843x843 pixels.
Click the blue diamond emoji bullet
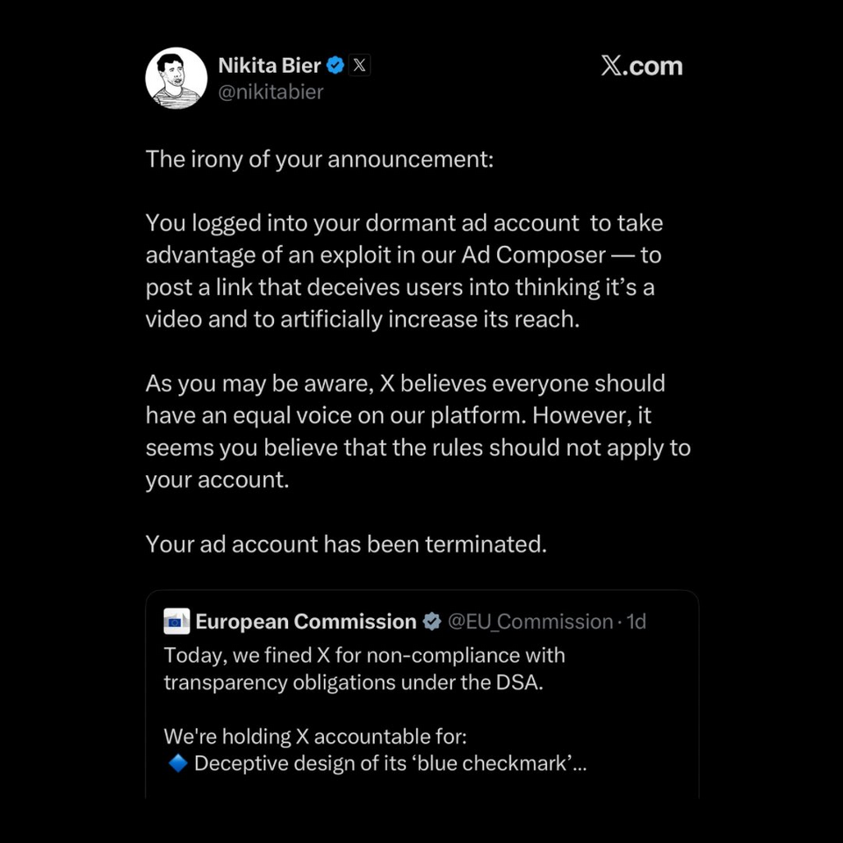pyautogui.click(x=177, y=762)
